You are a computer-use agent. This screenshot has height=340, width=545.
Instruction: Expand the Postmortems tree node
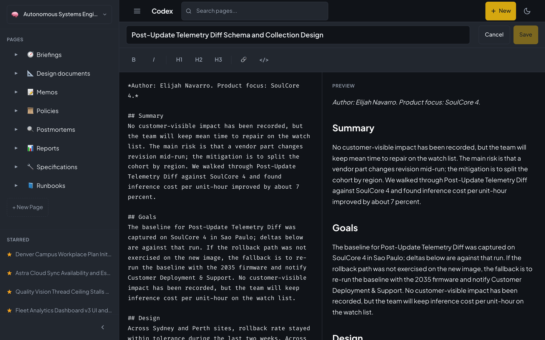click(x=16, y=130)
